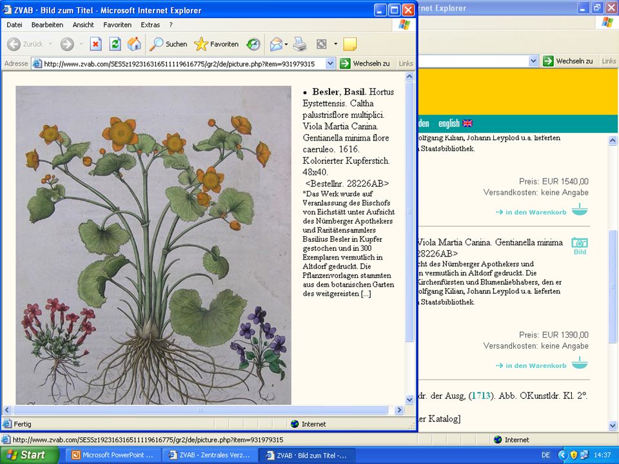Screen dimensions: 619x464
Task: Open the History clock icon
Action: coord(253,44)
